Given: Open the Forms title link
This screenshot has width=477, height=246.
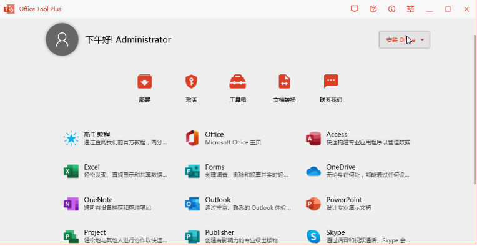Looking at the screenshot, I should point(215,167).
